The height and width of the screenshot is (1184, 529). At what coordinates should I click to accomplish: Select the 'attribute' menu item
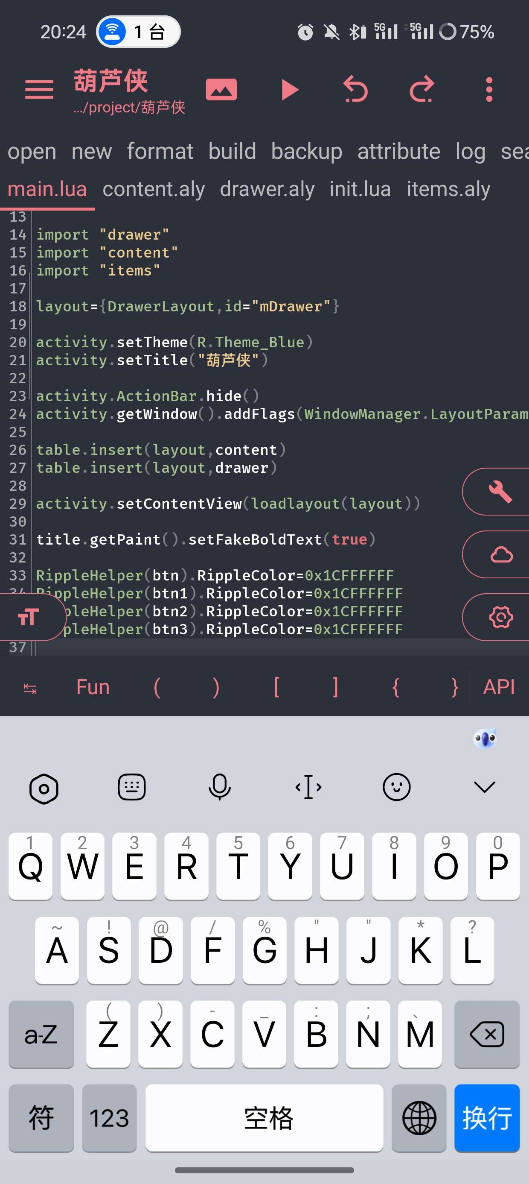[398, 151]
